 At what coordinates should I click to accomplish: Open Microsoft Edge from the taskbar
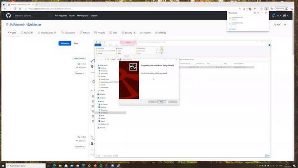coord(54,166)
